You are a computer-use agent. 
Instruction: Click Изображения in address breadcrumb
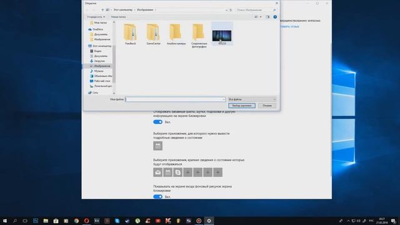(145, 10)
